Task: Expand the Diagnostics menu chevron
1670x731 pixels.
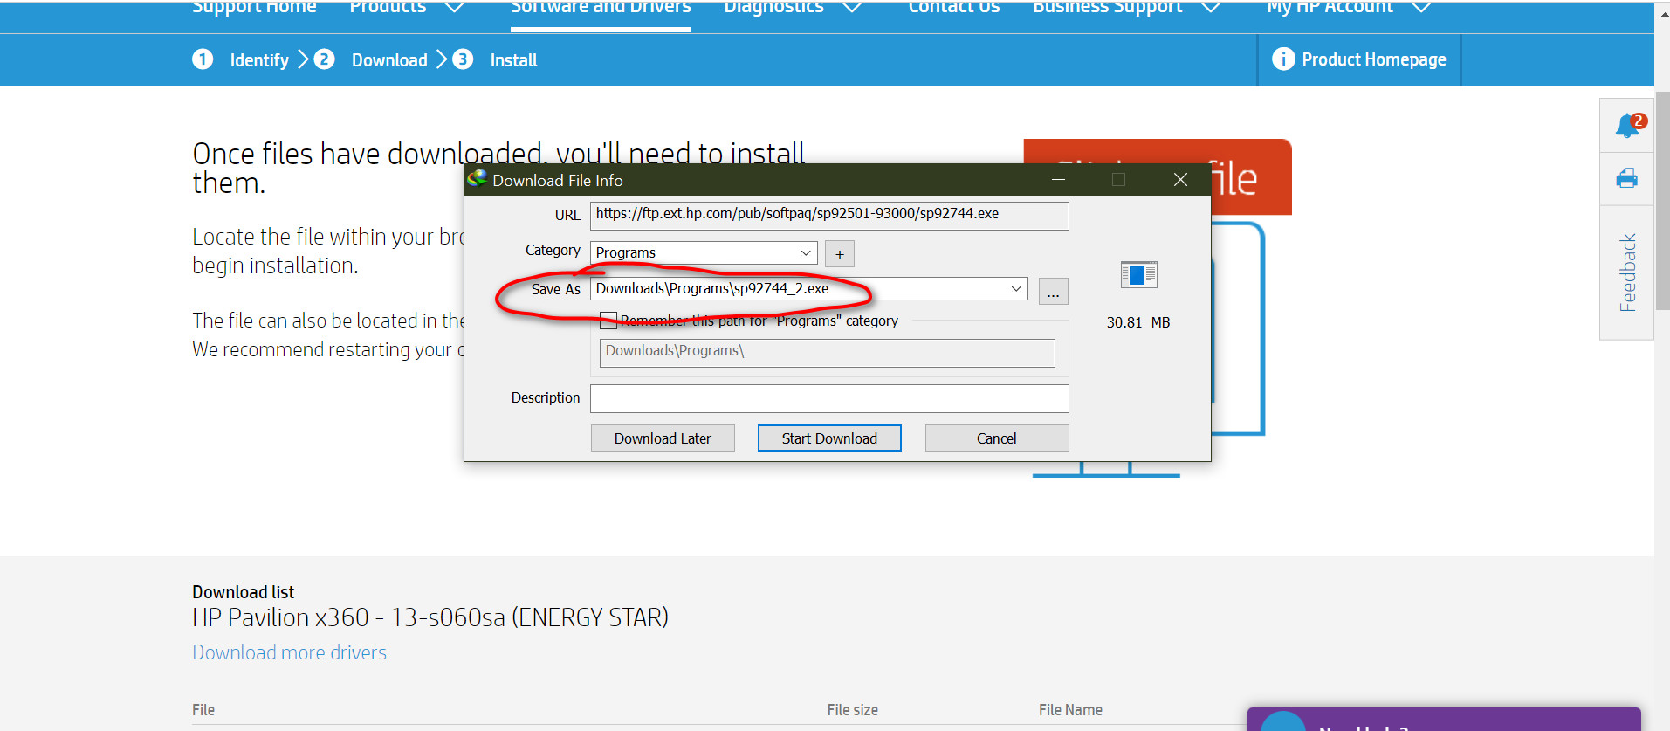Action: coord(852,8)
